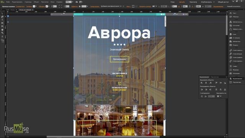Select the Text tool in left toolbar
Viewport: 245px width, 138px height.
(2, 20)
